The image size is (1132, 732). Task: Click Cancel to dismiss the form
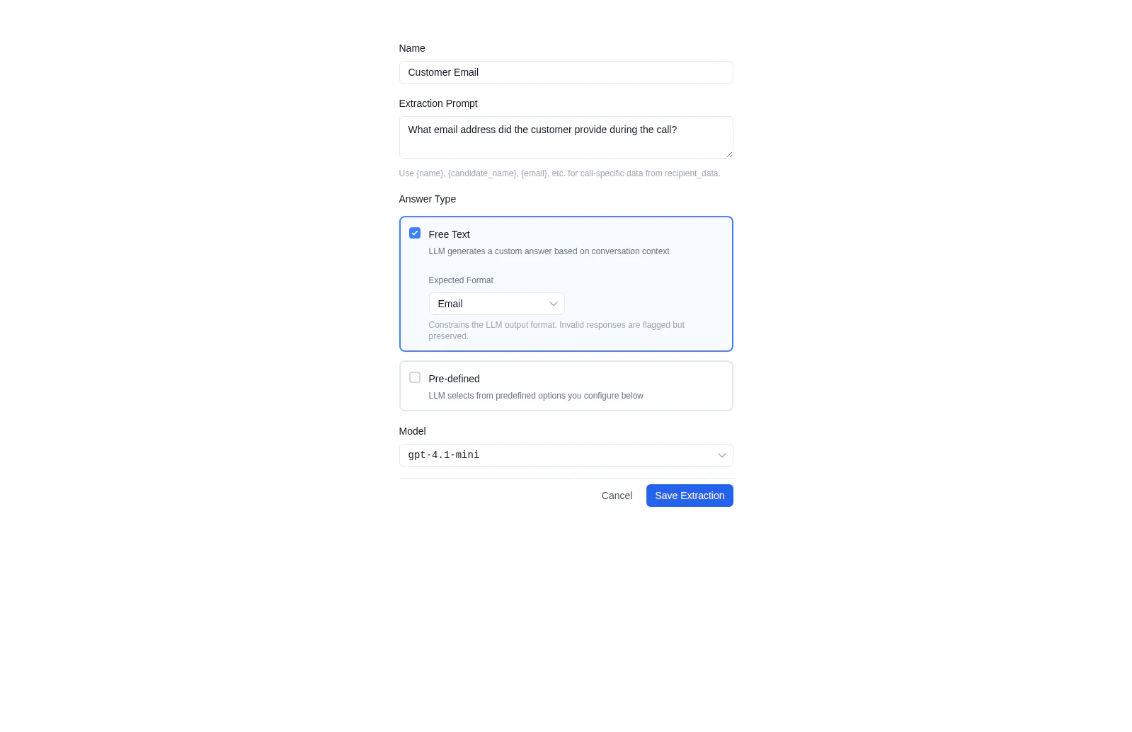(616, 496)
